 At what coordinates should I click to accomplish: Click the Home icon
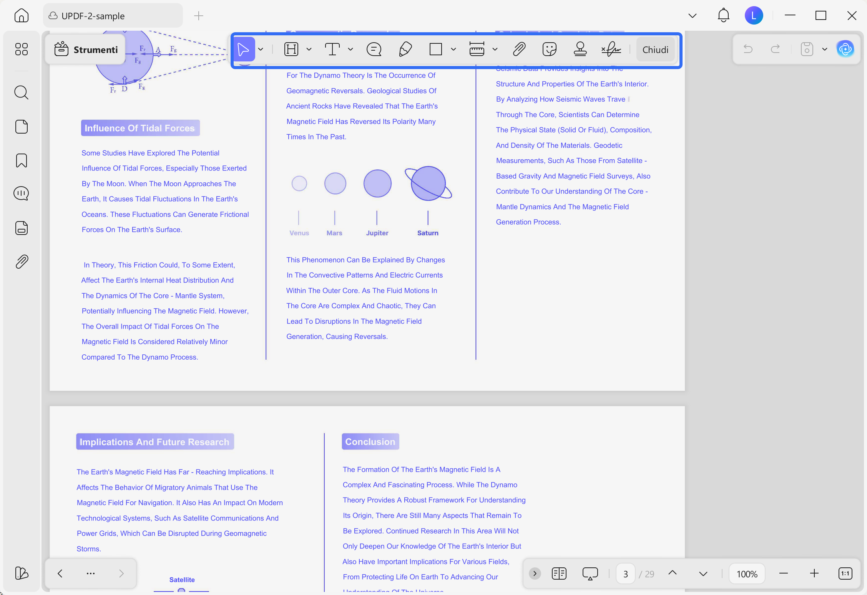22,16
